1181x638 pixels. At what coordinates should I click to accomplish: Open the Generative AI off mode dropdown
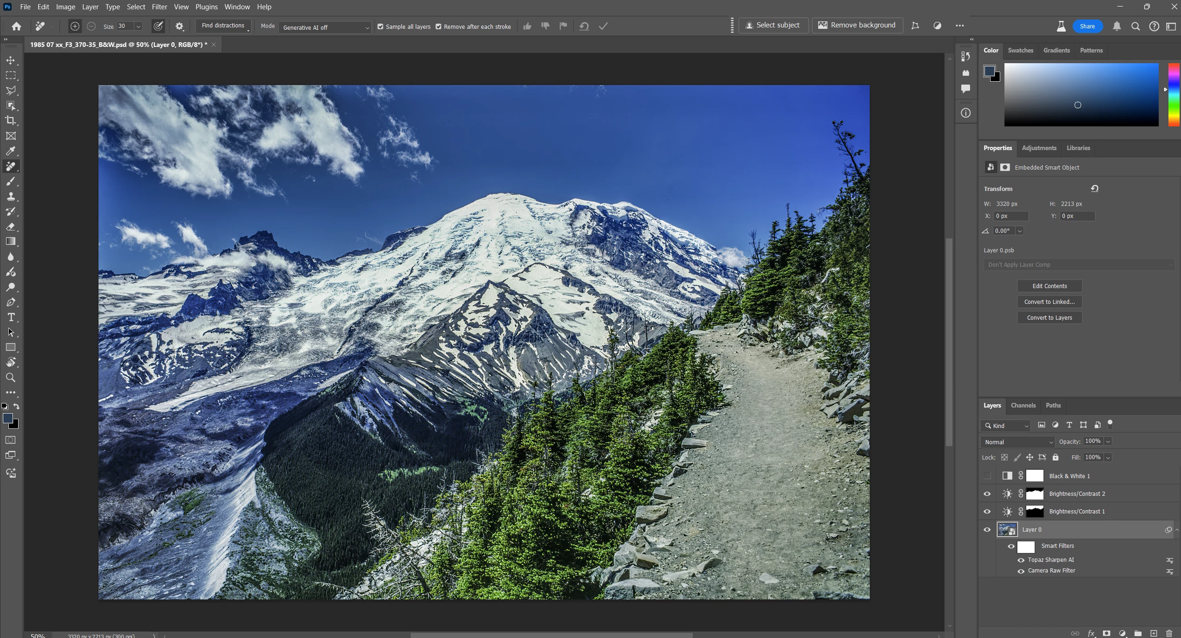tap(325, 27)
